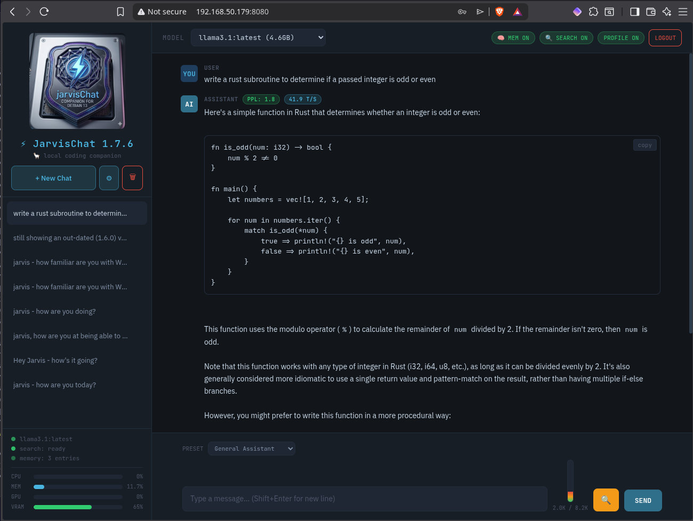Open JarvisChat settings gear
Viewport: 693px width, 521px height.
pos(109,178)
